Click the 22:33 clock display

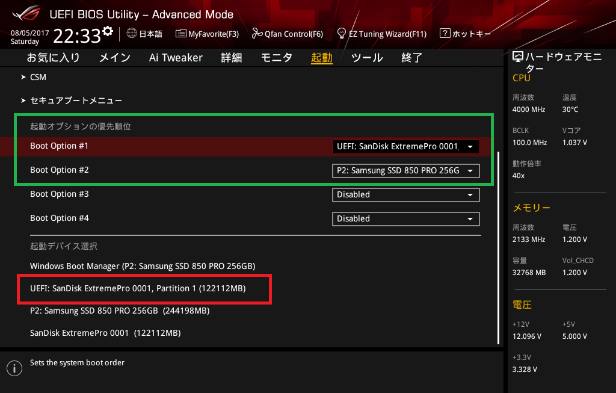coord(77,36)
